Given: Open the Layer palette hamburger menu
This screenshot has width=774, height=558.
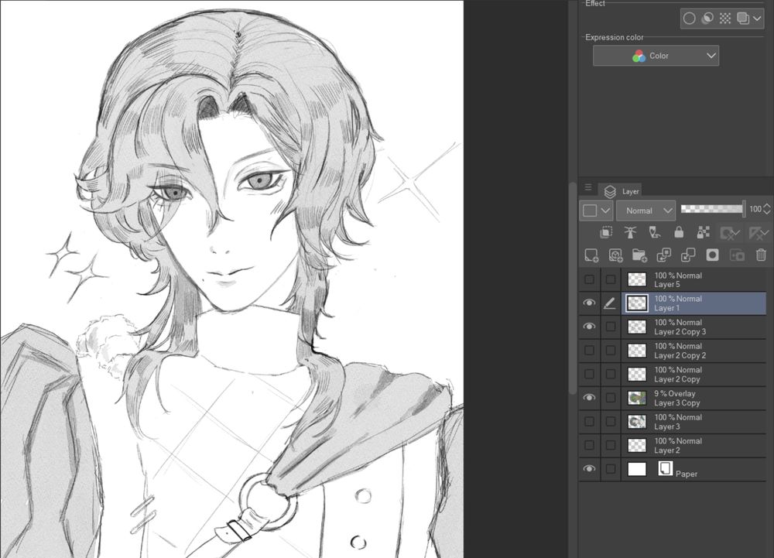Looking at the screenshot, I should coord(588,187).
